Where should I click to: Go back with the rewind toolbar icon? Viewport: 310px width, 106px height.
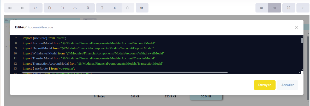click(10, 8)
